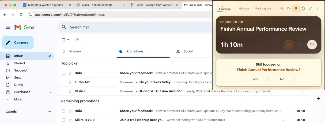The width and height of the screenshot is (325, 124).
Task: Pause the Focana focus timer
Action: tap(288, 45)
